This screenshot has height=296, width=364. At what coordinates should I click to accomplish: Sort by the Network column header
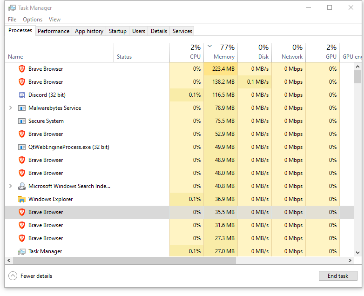coord(289,53)
